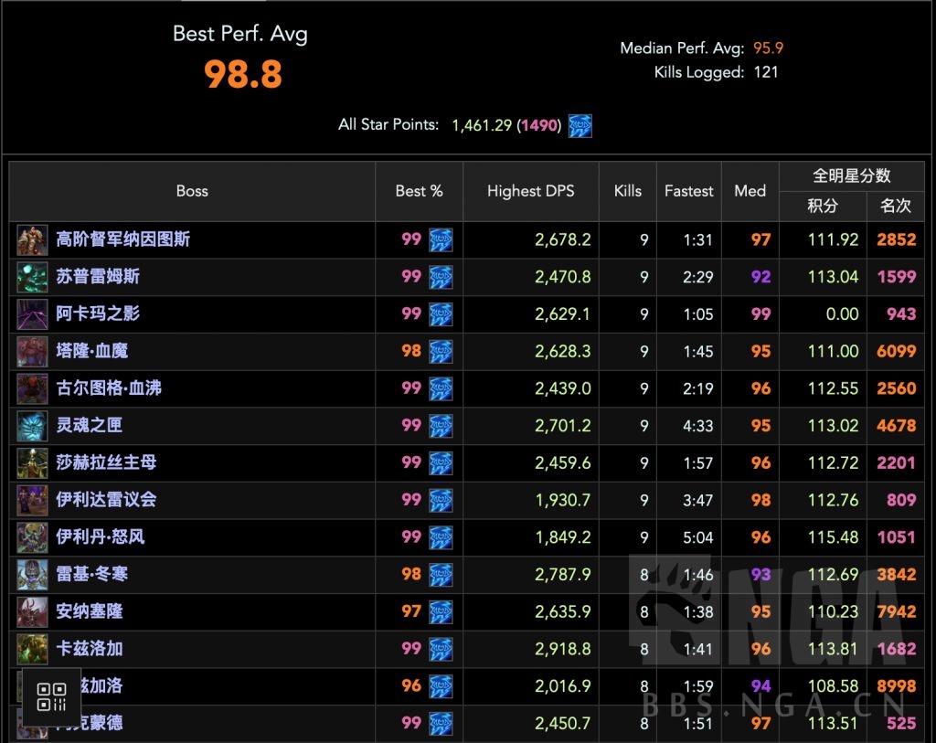This screenshot has height=743, width=936.
Task: Click the 卡兹洛加 boss portrait icon
Action: click(32, 649)
